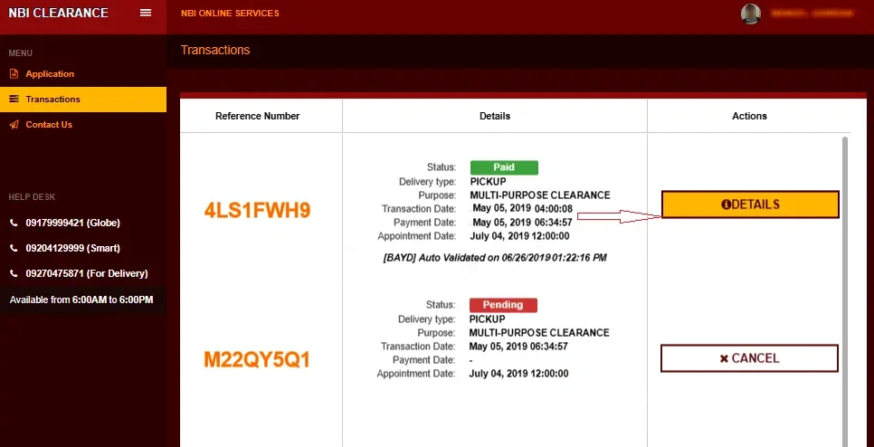Click reference number 4LS1FWH9

258,210
